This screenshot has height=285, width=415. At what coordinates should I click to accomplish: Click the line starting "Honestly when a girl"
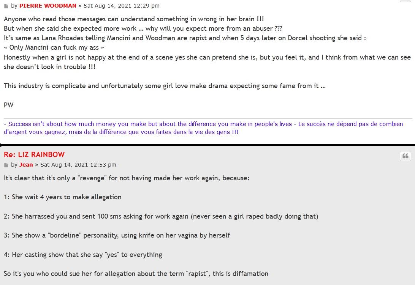tap(207, 57)
